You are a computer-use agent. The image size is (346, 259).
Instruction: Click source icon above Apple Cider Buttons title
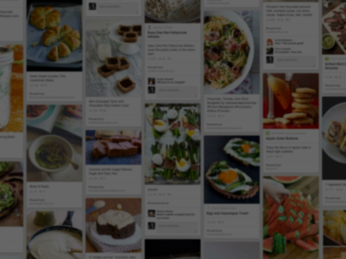[267, 133]
